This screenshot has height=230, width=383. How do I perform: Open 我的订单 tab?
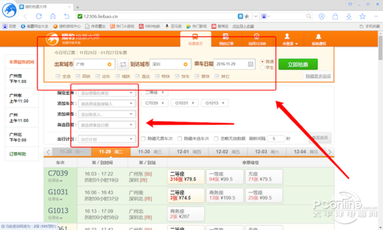(226, 39)
